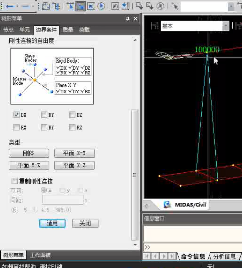The width and height of the screenshot is (242, 268).
Task: Click the works panel window icon in toolbar
Action: click(46, 6)
